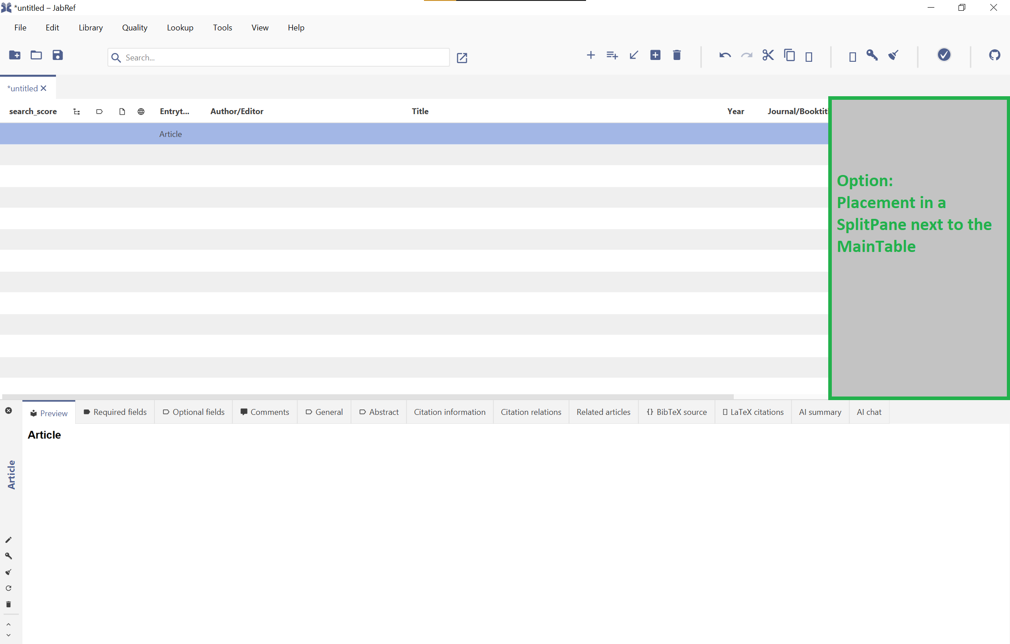Click the integrity check icon
Image resolution: width=1010 pixels, height=644 pixels.
point(944,55)
